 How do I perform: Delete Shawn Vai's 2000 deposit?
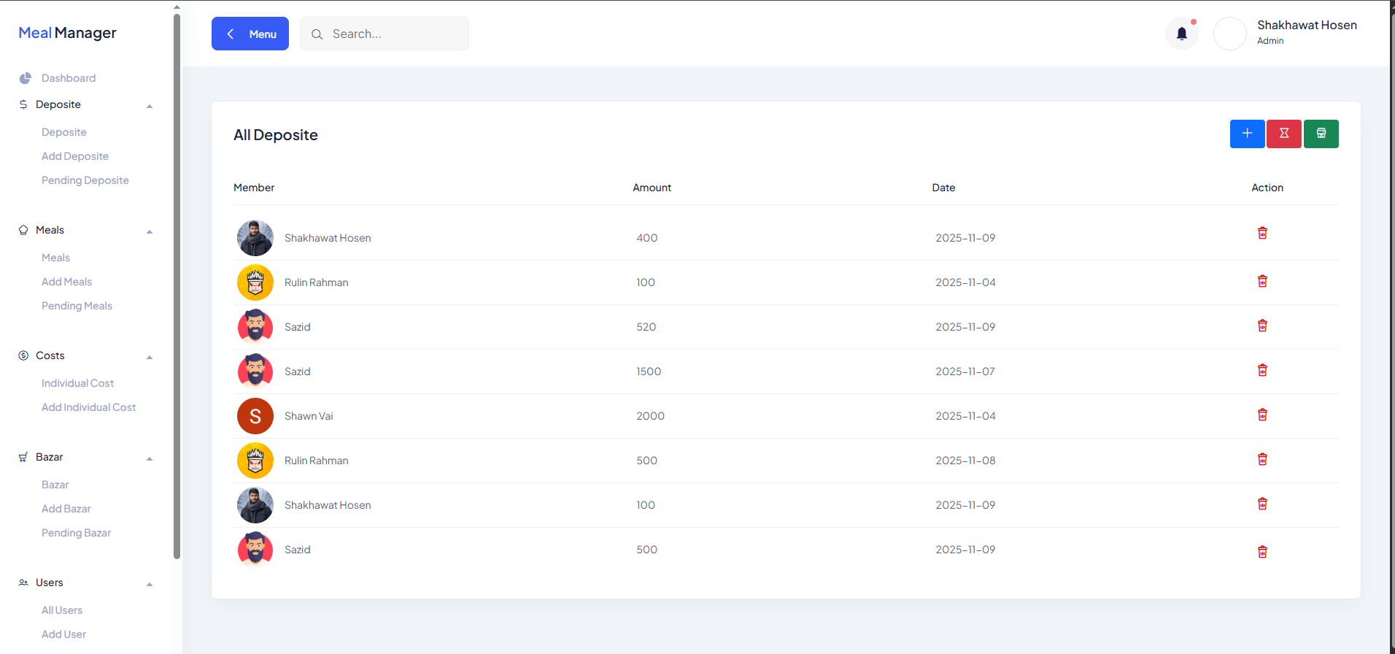point(1262,415)
